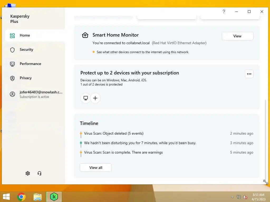
Task: Maximize the Kaspersky window
Action: [249, 12]
